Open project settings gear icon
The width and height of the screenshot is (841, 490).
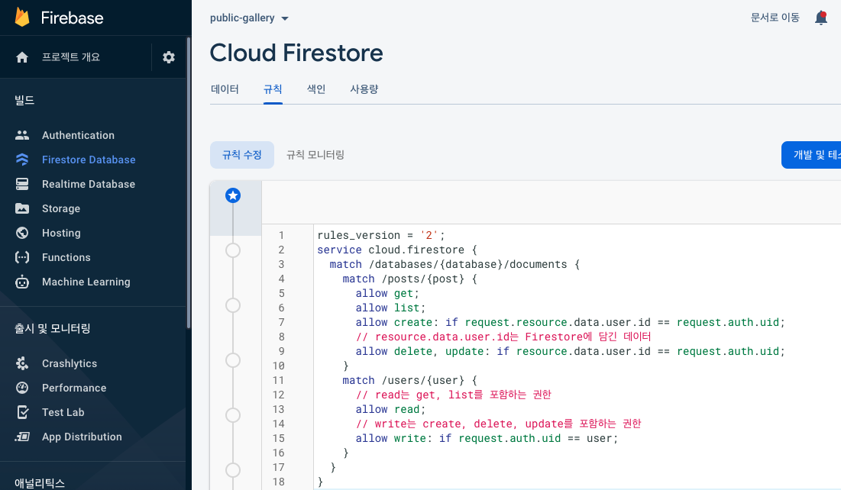pos(169,57)
